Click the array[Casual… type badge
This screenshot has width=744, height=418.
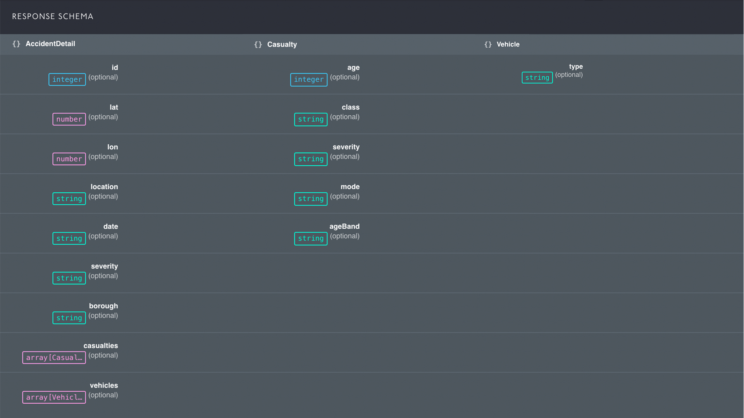pos(54,358)
